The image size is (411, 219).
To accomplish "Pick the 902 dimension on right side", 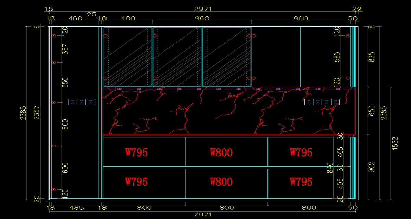I will point(372,167).
